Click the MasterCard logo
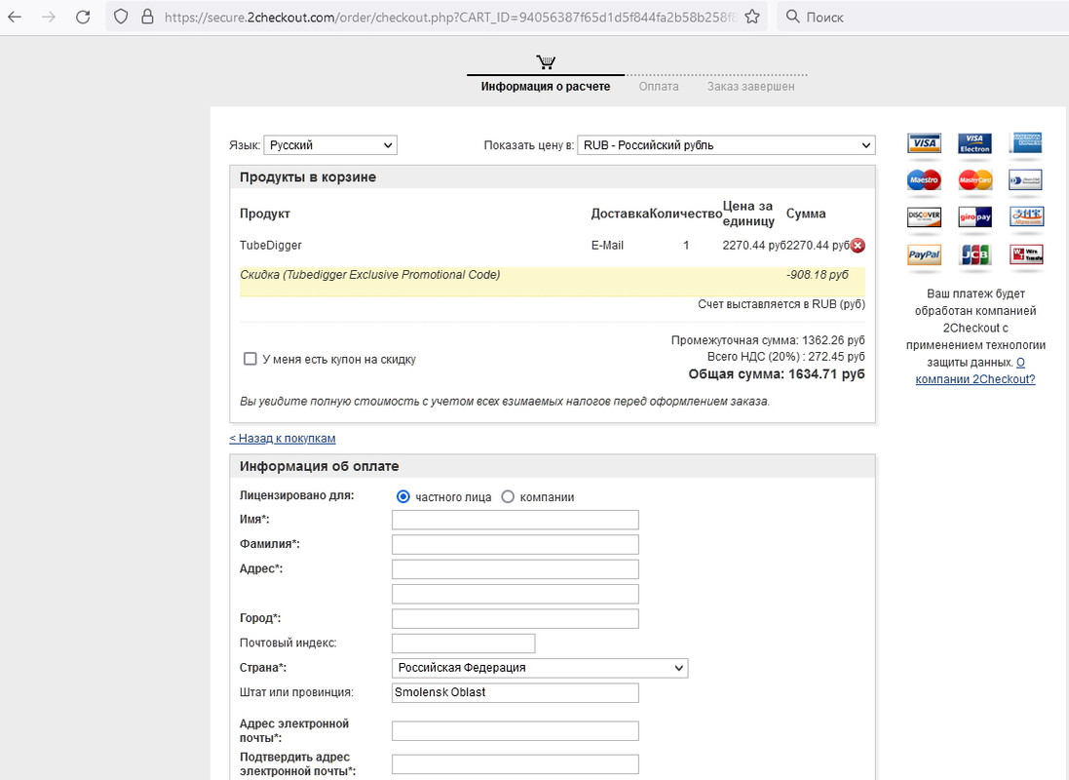The width and height of the screenshot is (1069, 780). coord(974,180)
